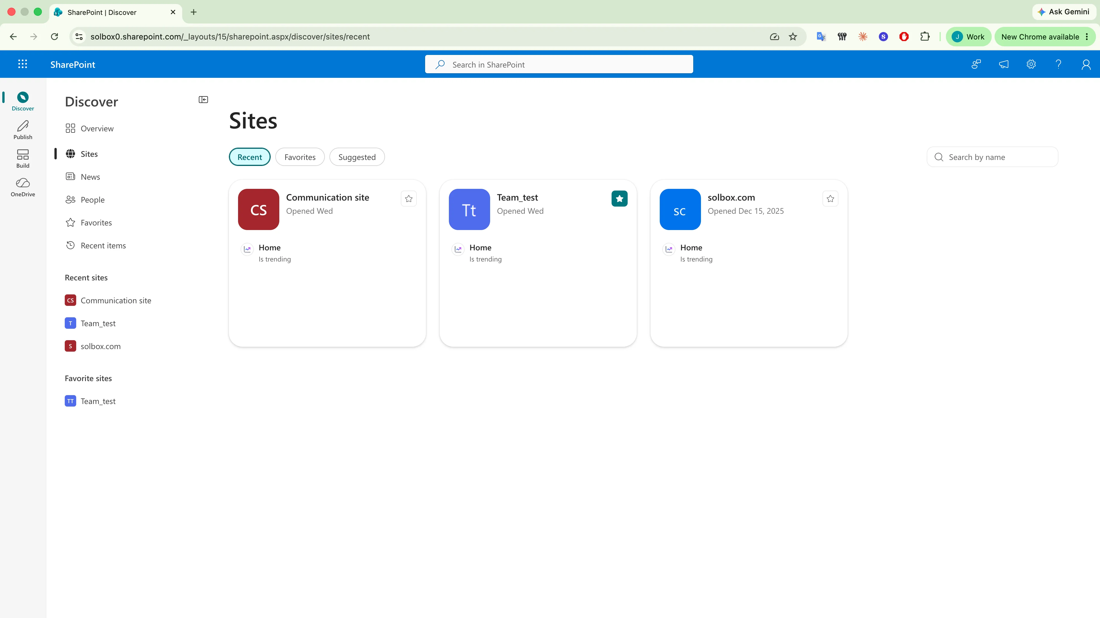Open Chrome menu next to New Chrome available
1100x618 pixels.
tap(1086, 37)
